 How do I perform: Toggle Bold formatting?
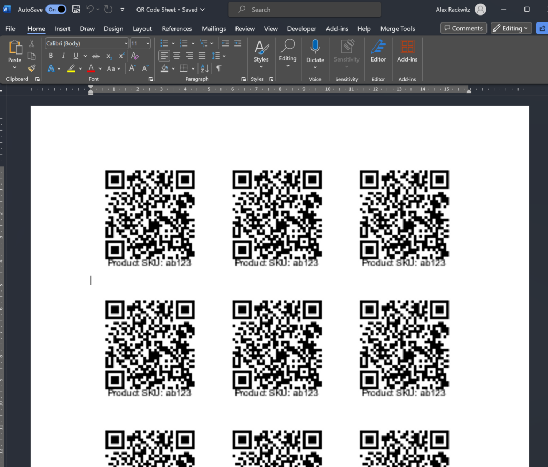pyautogui.click(x=51, y=56)
